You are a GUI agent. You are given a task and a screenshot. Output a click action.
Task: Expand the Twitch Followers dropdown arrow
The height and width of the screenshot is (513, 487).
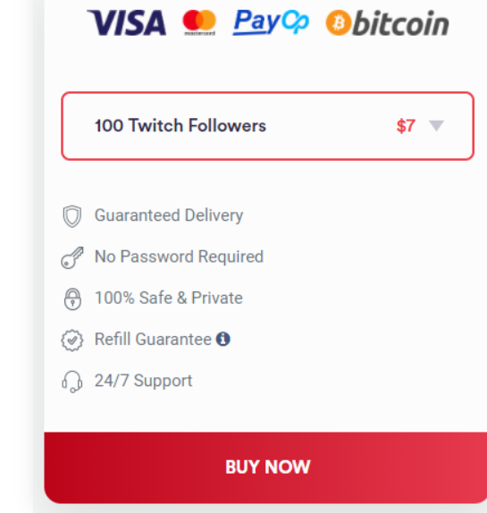tap(436, 125)
